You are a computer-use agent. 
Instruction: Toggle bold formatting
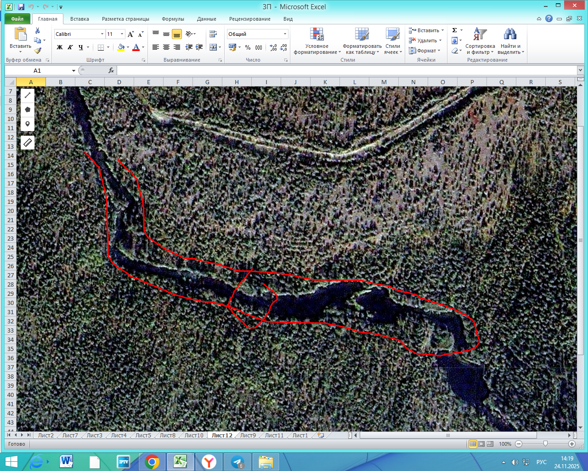pyautogui.click(x=59, y=47)
